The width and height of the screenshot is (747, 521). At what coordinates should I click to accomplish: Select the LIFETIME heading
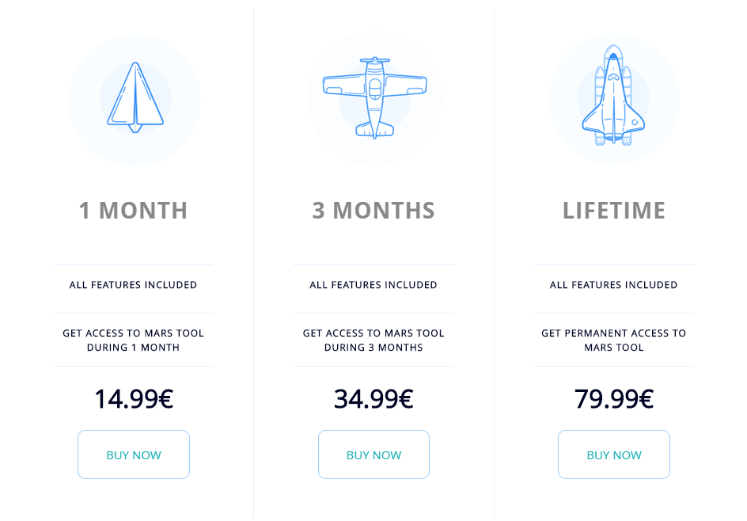614,210
